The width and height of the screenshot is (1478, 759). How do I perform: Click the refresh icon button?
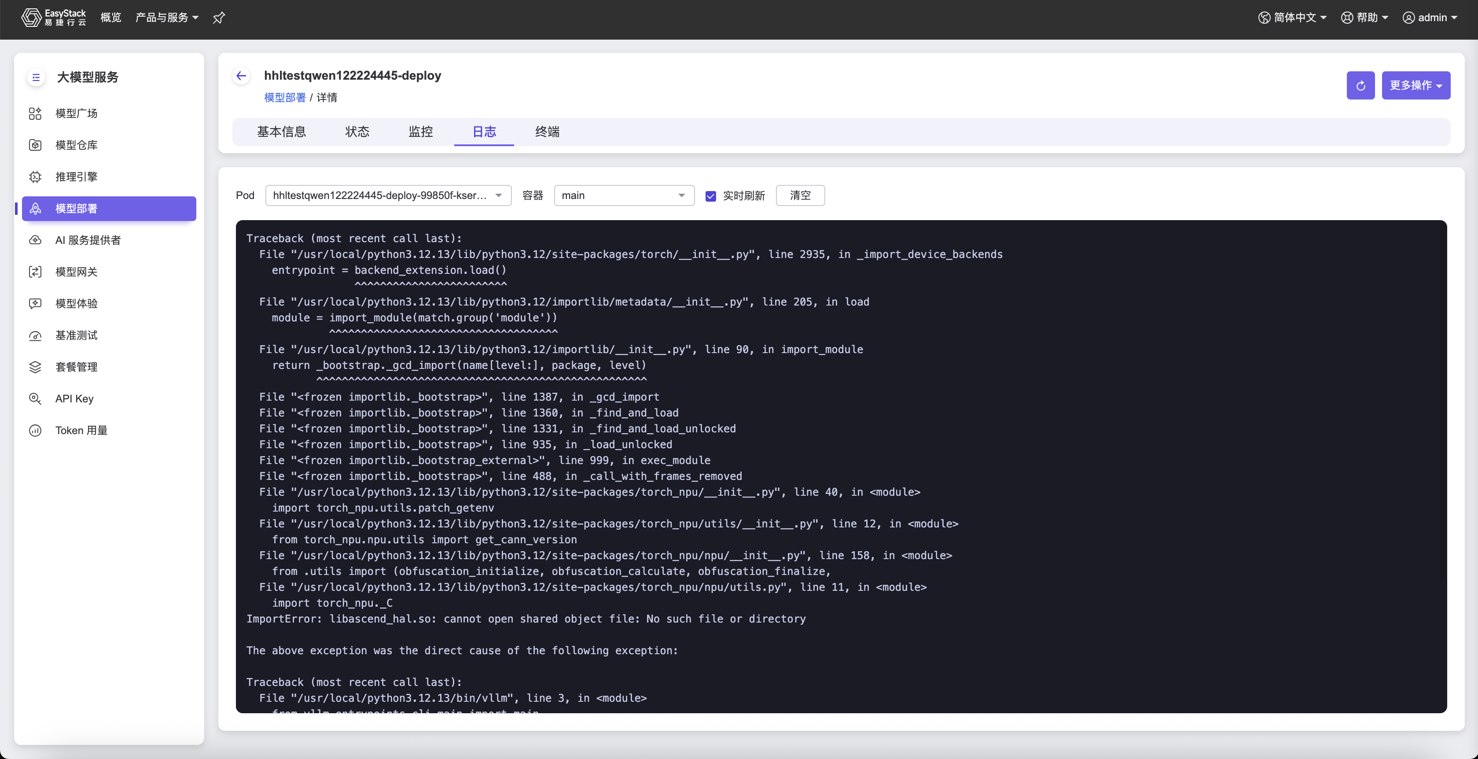[1360, 85]
